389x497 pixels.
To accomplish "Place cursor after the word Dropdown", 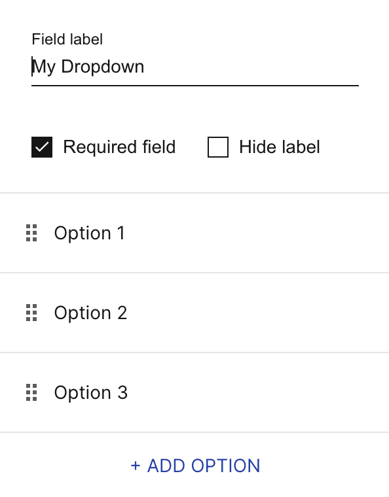I will pos(145,67).
